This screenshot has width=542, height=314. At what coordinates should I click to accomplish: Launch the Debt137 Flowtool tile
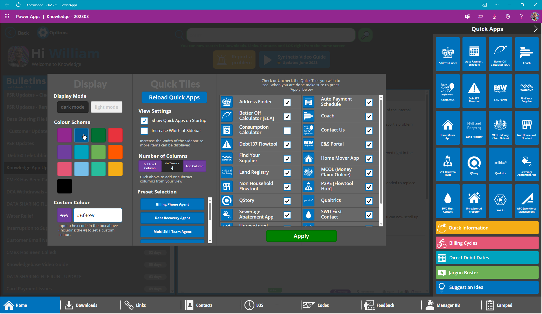pyautogui.click(x=474, y=91)
